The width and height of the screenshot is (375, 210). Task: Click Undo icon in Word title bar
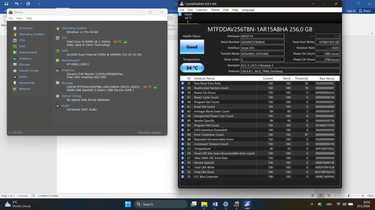(16, 4)
